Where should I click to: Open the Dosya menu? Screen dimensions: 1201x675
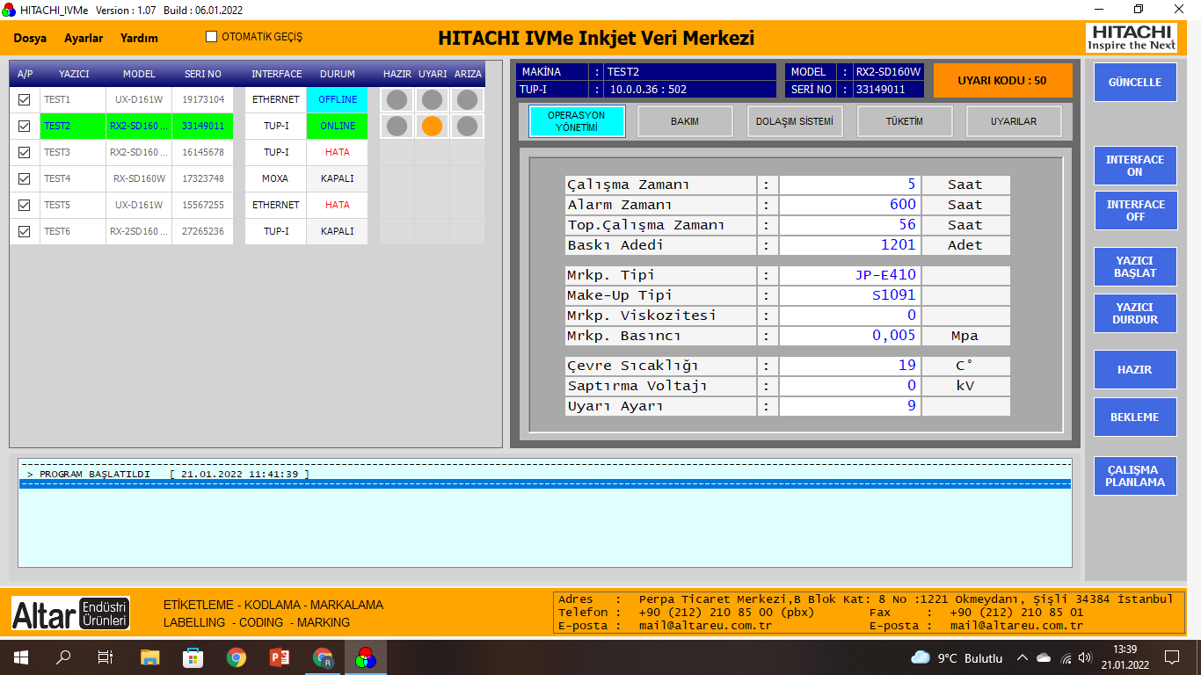tap(30, 38)
